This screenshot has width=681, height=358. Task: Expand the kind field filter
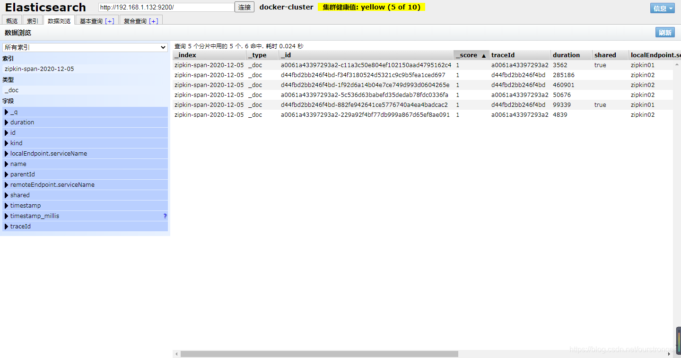85,143
